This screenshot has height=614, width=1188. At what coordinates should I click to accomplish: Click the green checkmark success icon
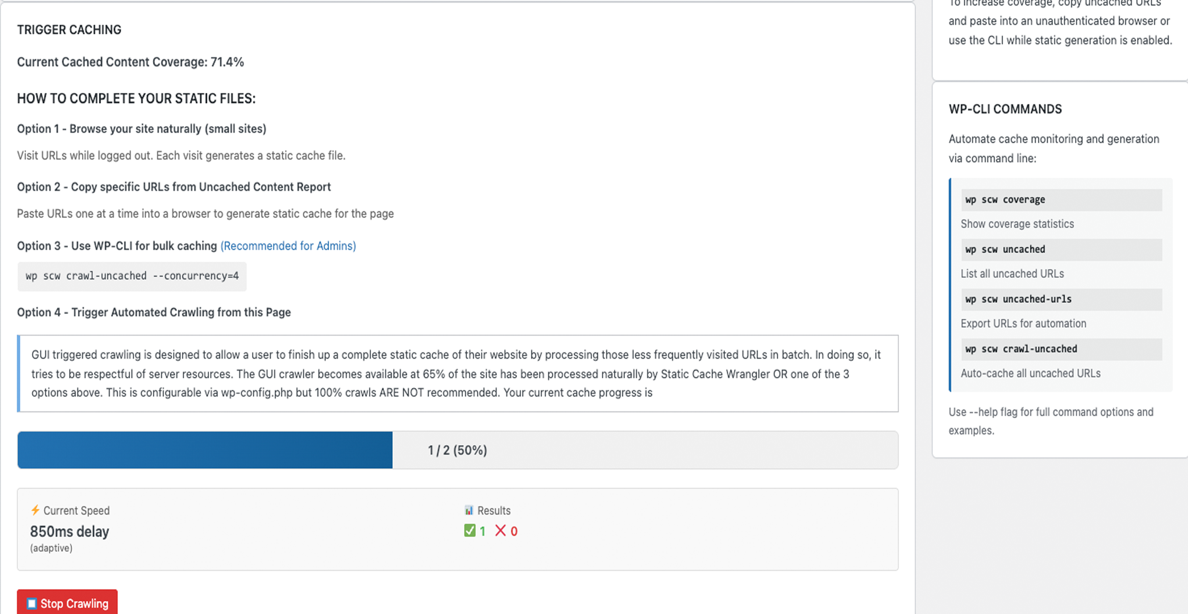(469, 531)
